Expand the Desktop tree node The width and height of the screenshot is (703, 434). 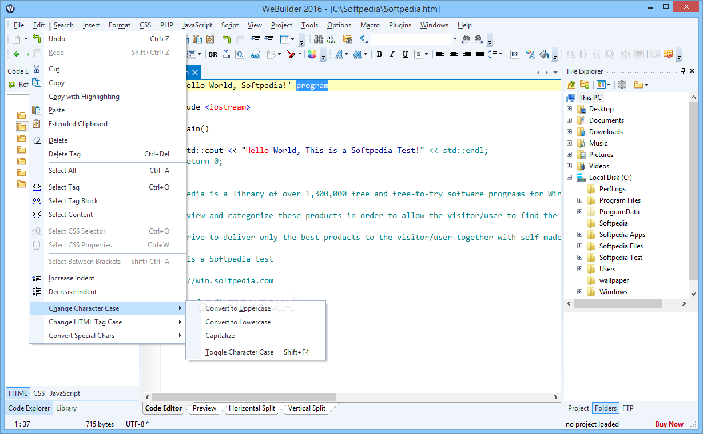pyautogui.click(x=569, y=109)
